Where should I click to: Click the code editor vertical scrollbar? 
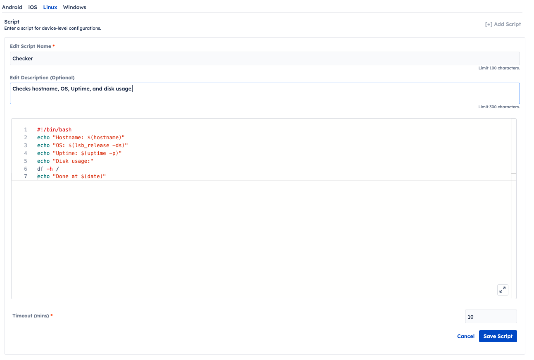click(513, 209)
